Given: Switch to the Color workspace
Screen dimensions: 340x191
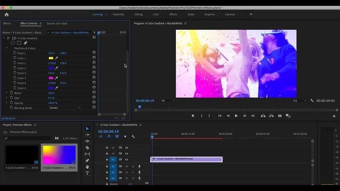Looking at the screenshot, I should click(156, 14).
